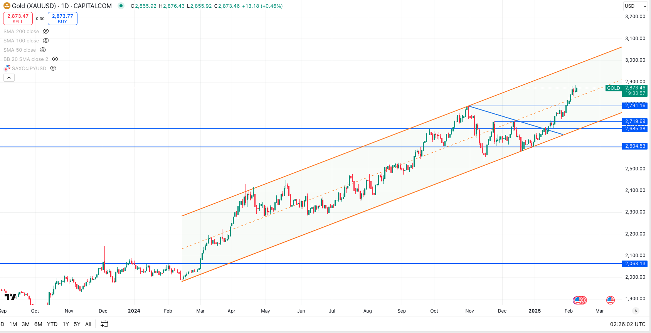
Task: Click the high value H2,876.43
Action: point(172,6)
